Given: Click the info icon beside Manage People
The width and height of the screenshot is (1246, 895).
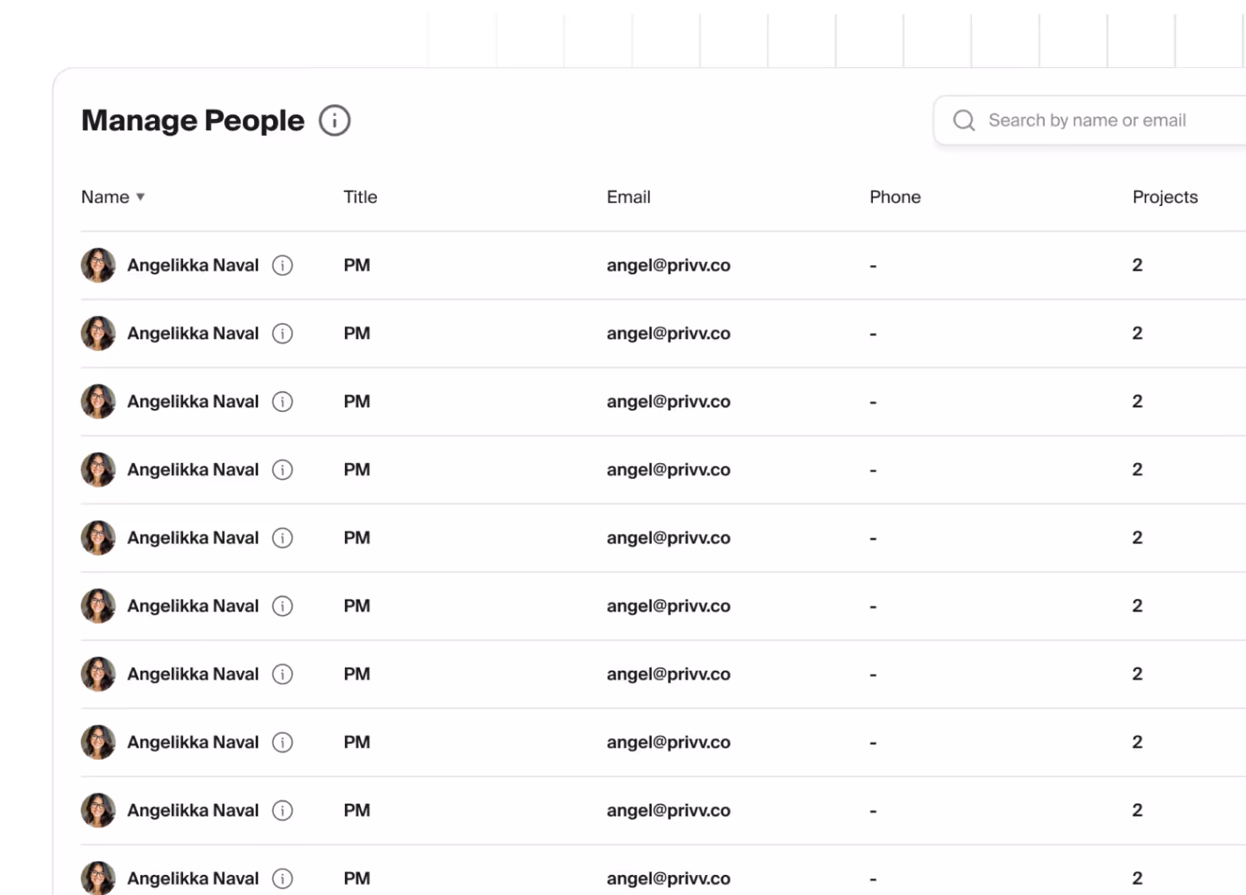Looking at the screenshot, I should tap(335, 121).
